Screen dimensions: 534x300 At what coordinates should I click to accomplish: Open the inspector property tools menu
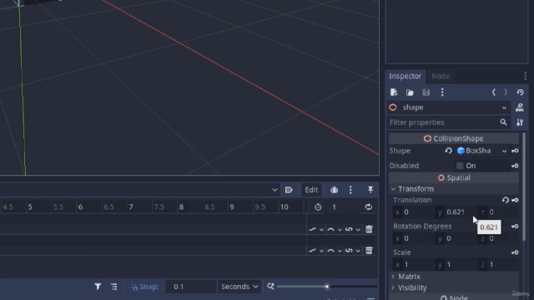coord(520,122)
